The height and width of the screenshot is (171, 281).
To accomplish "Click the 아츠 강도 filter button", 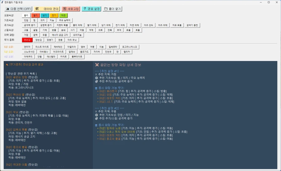I will (149, 25).
